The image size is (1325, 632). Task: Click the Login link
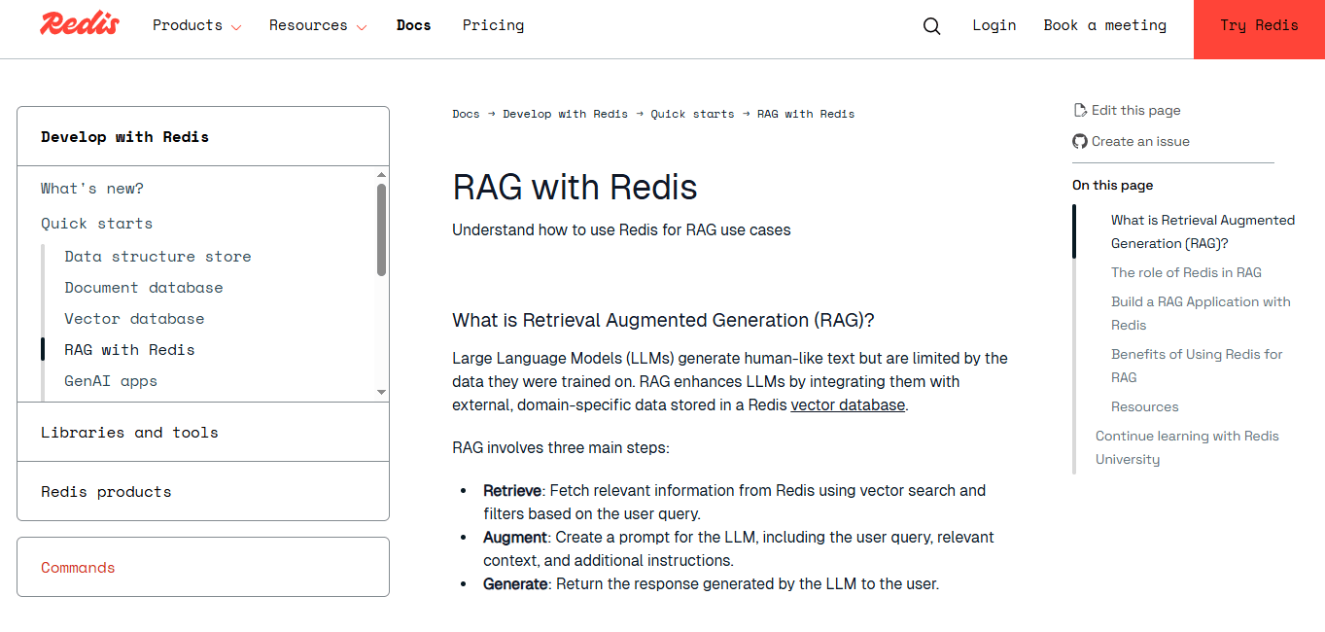click(x=994, y=25)
